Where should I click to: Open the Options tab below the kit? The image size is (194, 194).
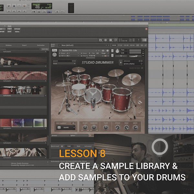79,135
